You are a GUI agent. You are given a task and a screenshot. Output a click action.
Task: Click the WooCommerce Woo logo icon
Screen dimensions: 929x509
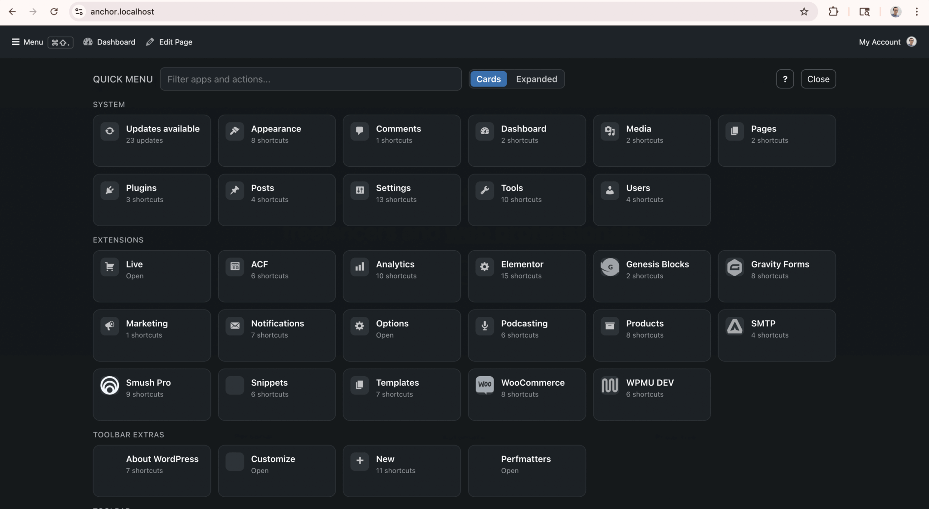click(484, 385)
